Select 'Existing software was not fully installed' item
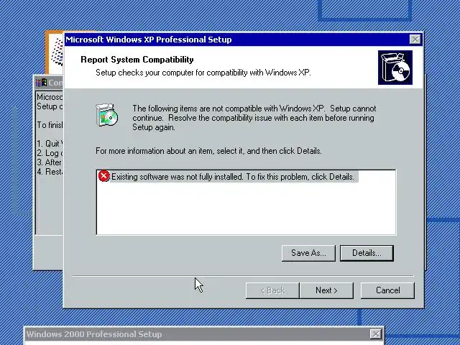The image size is (460, 345). (233, 177)
